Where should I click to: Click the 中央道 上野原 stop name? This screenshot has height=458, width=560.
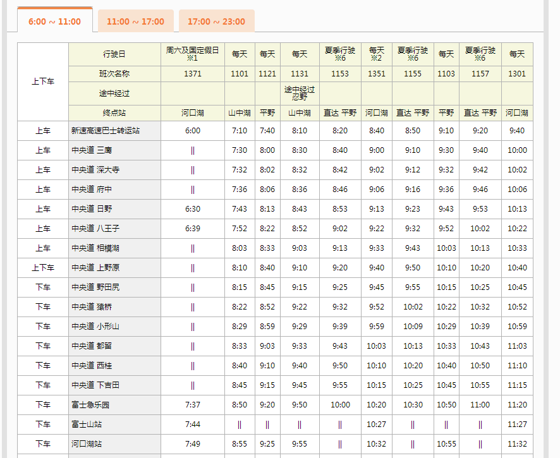(x=95, y=268)
